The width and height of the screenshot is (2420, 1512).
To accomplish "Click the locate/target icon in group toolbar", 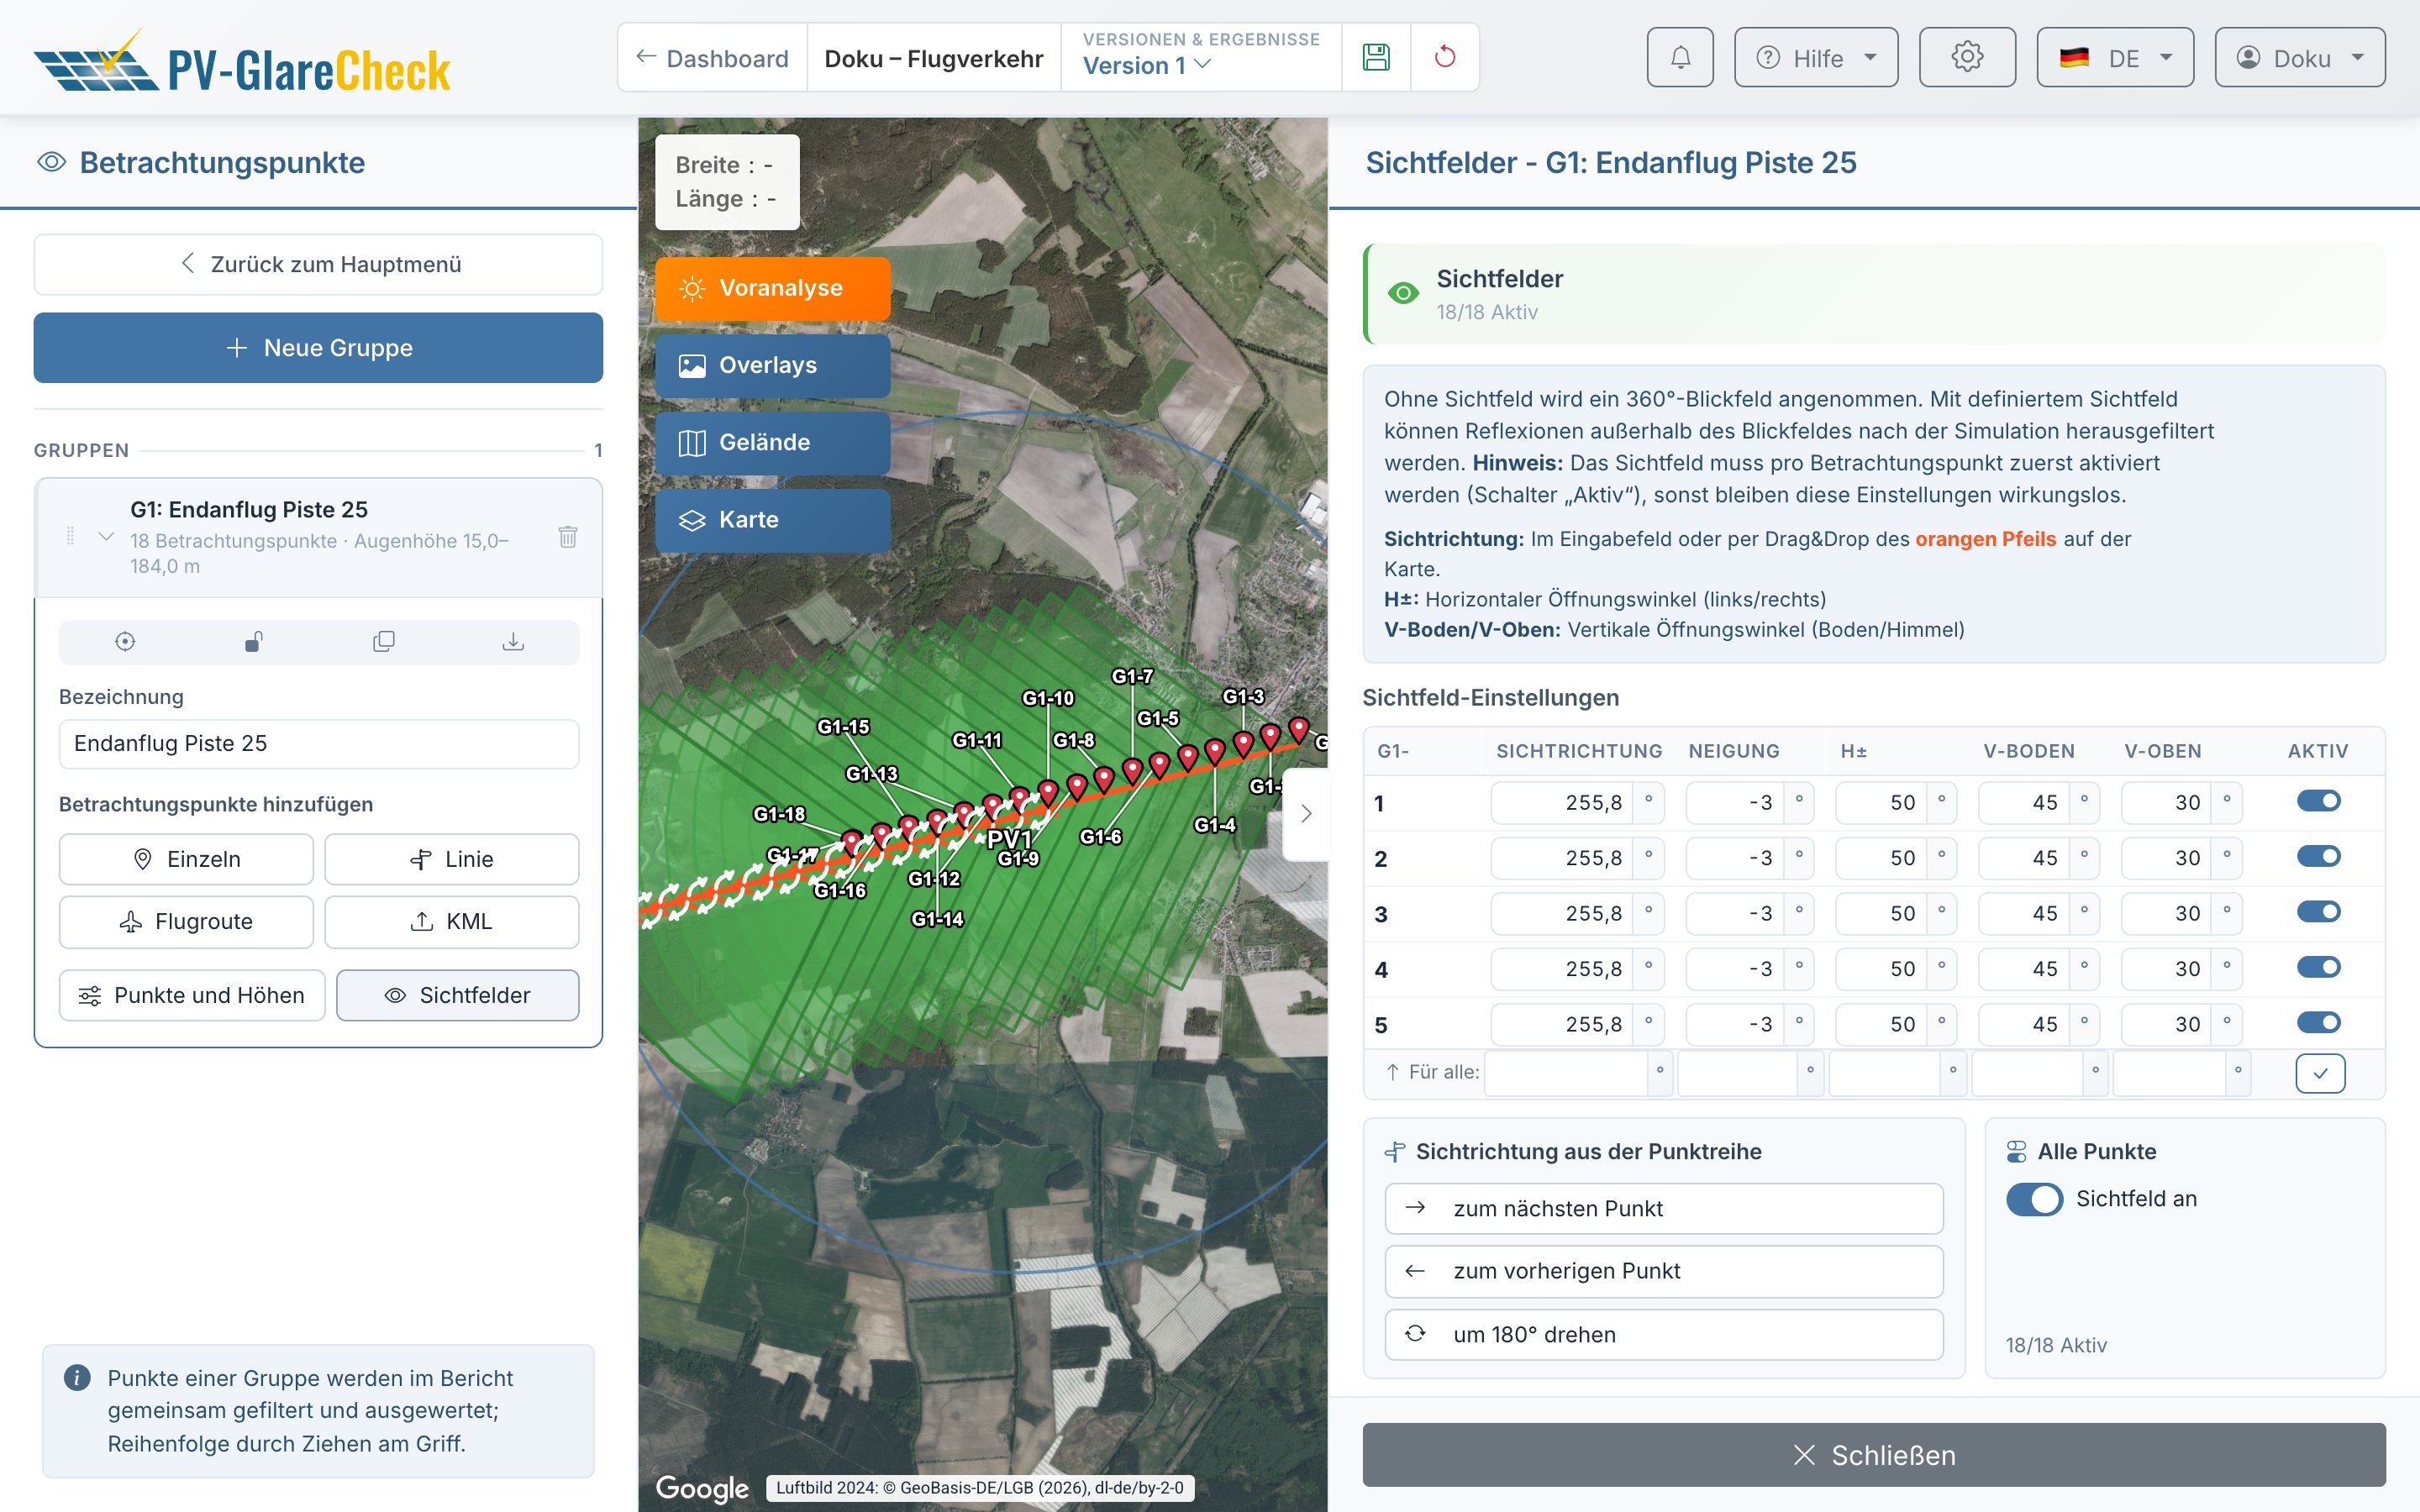I will pyautogui.click(x=125, y=642).
